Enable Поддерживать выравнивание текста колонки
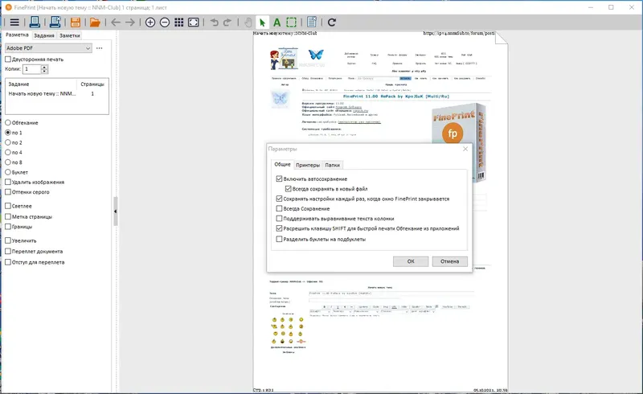Viewport: 643px width, 394px height. point(279,219)
